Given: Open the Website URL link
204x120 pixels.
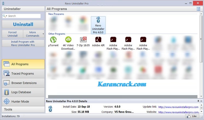Looking at the screenshot, I should [x=179, y=112].
